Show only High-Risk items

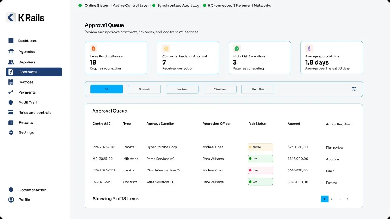[x=258, y=89]
